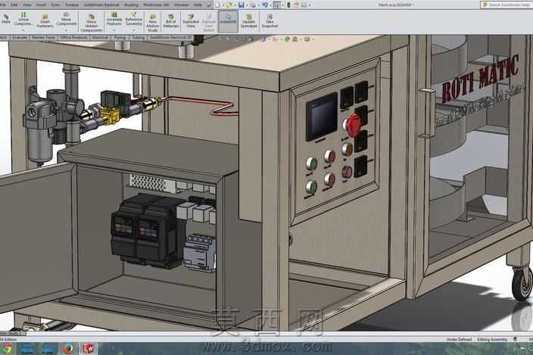Image resolution: width=533 pixels, height=355 pixels.
Task: Click Show Hidden Components
Action: point(92,23)
